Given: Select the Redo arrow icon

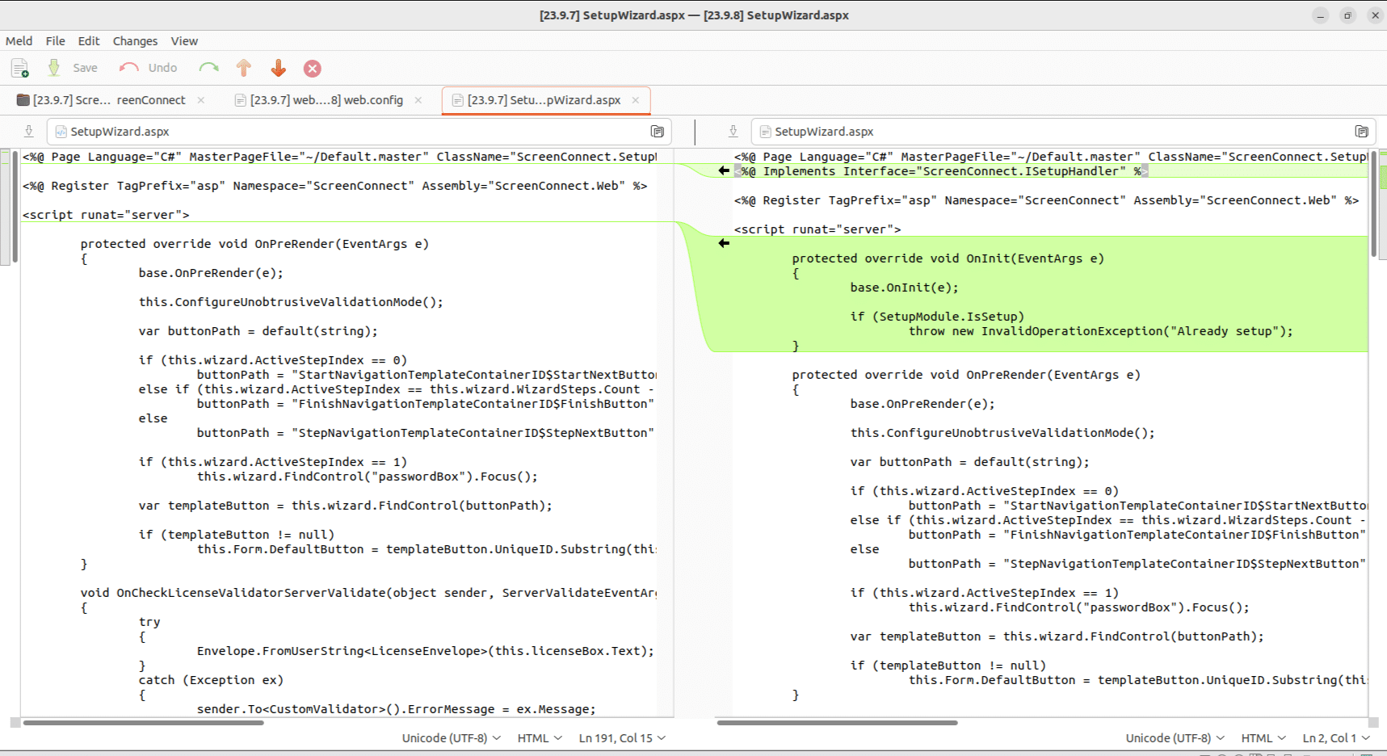Looking at the screenshot, I should click(x=208, y=68).
